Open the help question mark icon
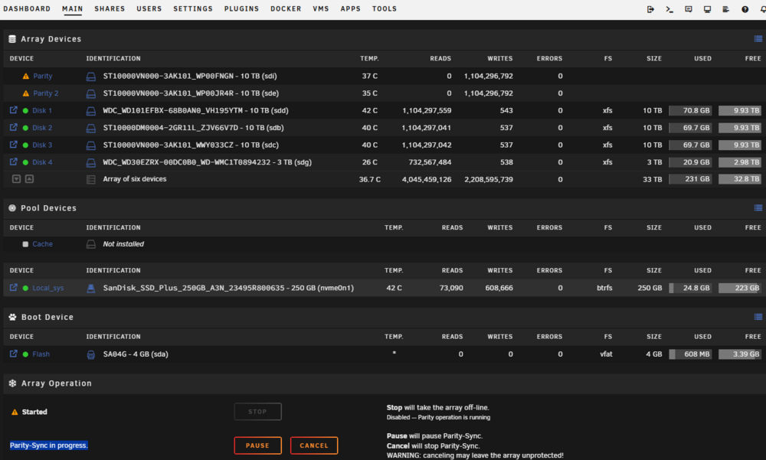 (745, 9)
